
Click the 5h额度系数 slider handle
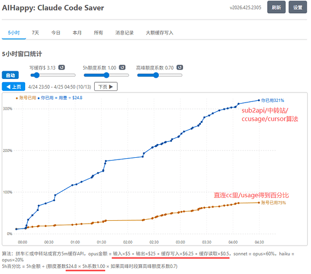tap(107, 75)
